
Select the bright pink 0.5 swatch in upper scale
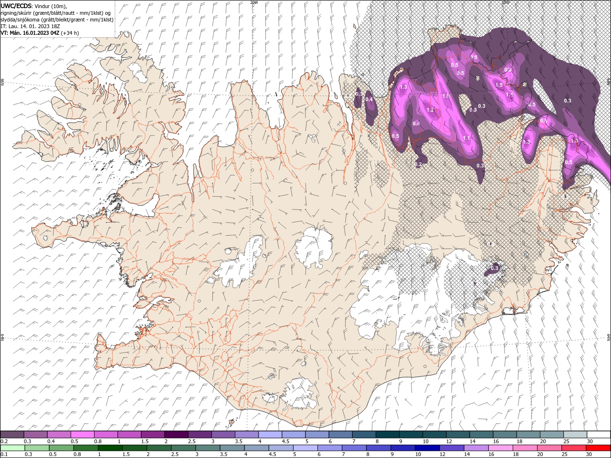(x=82, y=435)
